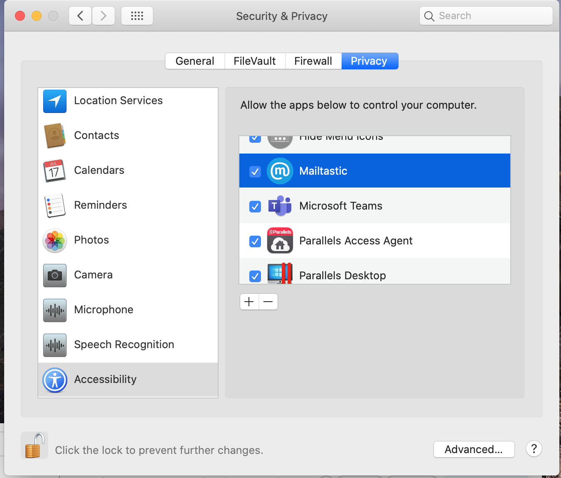Click the Search field
The image size is (561, 478).
486,16
